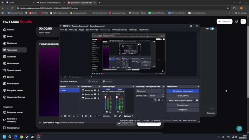Expand the Микрофон channel dropdown

[124, 92]
